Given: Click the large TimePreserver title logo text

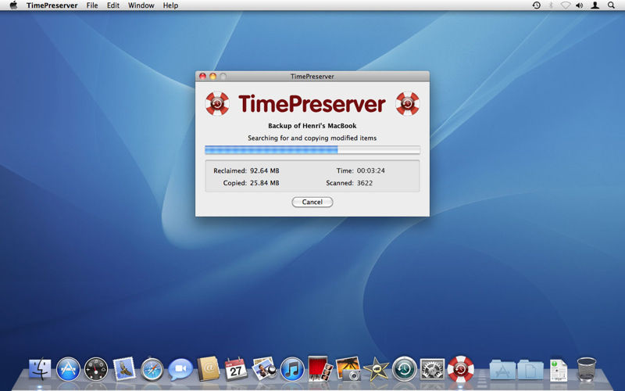Looking at the screenshot, I should (x=312, y=104).
